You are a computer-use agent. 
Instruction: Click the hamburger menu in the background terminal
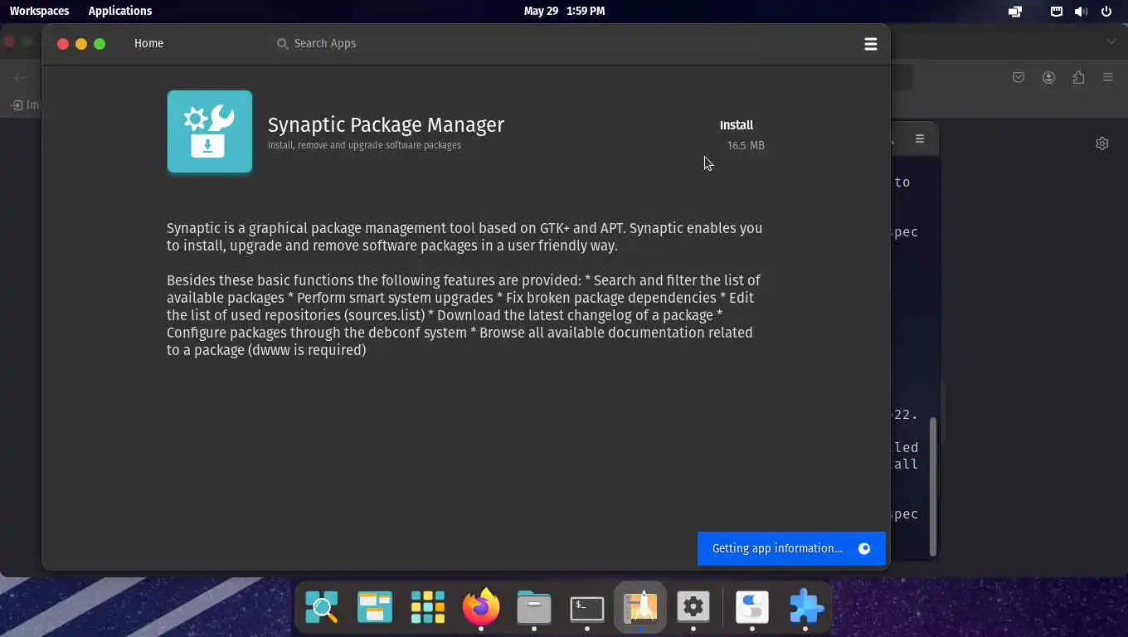pos(920,139)
